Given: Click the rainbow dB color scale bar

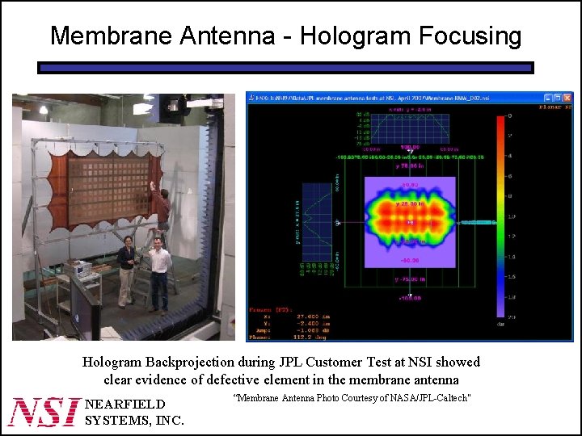Looking at the screenshot, I should pos(500,216).
